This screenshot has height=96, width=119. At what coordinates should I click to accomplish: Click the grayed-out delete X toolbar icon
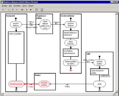click(13, 10)
